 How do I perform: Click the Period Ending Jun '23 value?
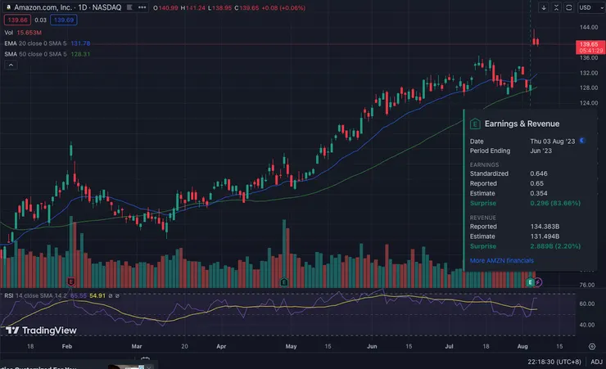coord(540,151)
